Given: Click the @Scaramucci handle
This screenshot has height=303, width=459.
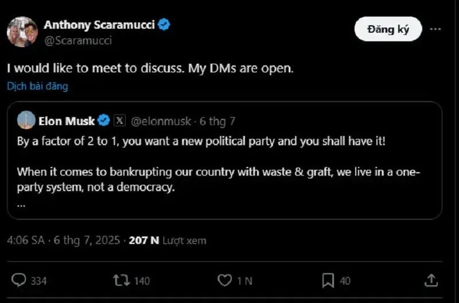Looking at the screenshot, I should coord(78,40).
